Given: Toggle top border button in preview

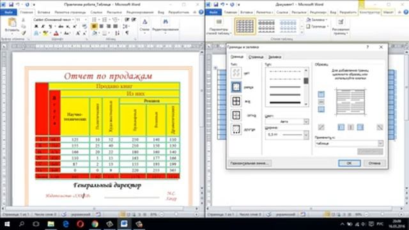Looking at the screenshot, I should point(321,94).
